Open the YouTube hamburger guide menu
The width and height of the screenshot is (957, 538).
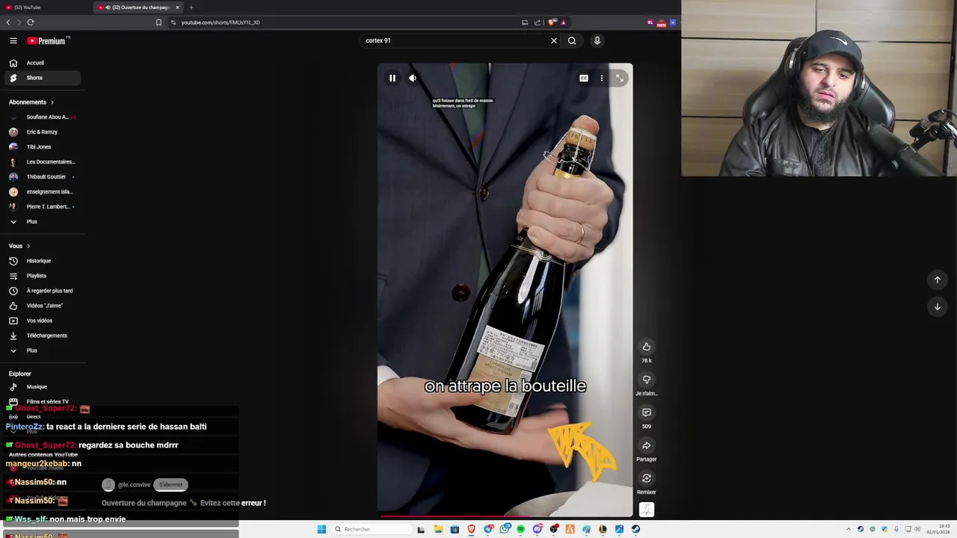pos(13,40)
